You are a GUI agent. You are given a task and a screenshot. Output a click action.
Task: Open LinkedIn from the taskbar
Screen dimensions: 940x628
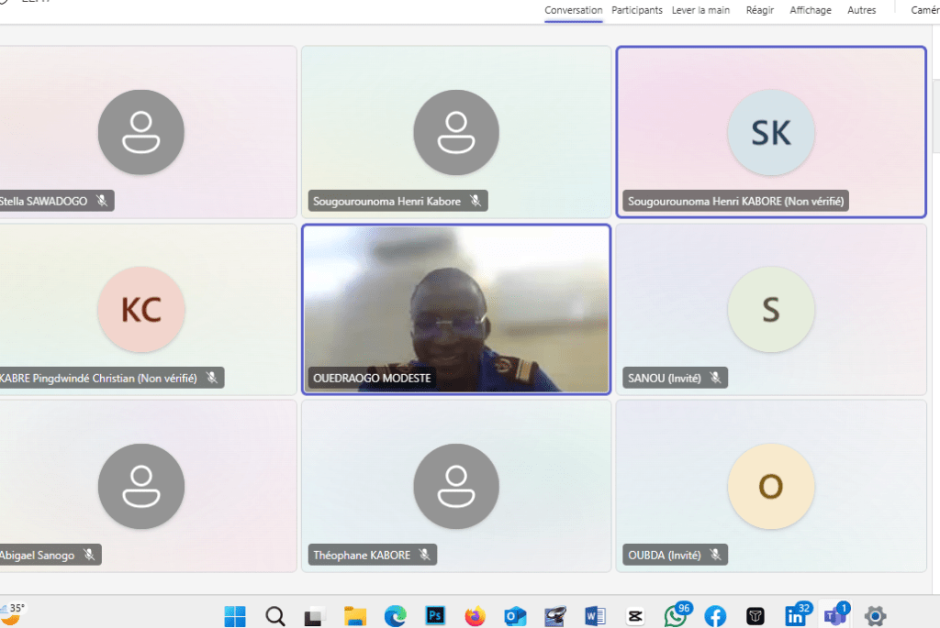(795, 616)
